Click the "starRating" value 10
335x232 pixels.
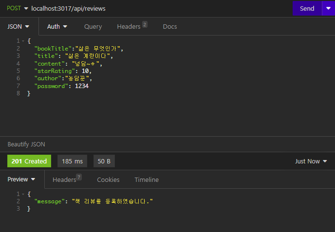[x=85, y=71]
